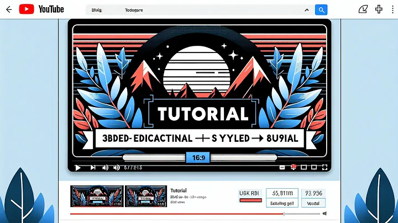Click the "Tedogare" search text

point(134,10)
